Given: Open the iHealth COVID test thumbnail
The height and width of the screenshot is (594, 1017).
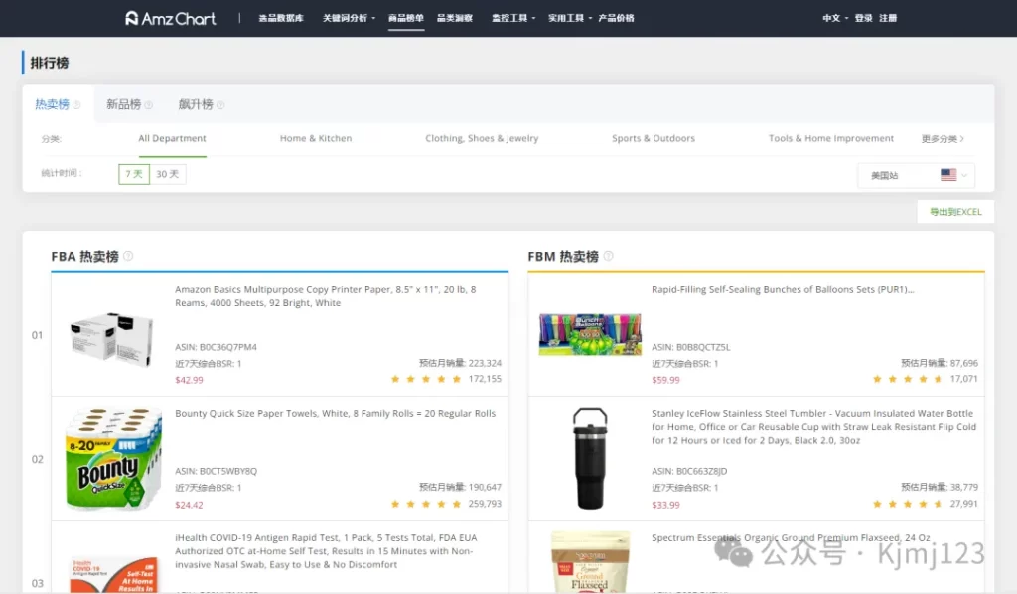Looking at the screenshot, I should tap(113, 573).
